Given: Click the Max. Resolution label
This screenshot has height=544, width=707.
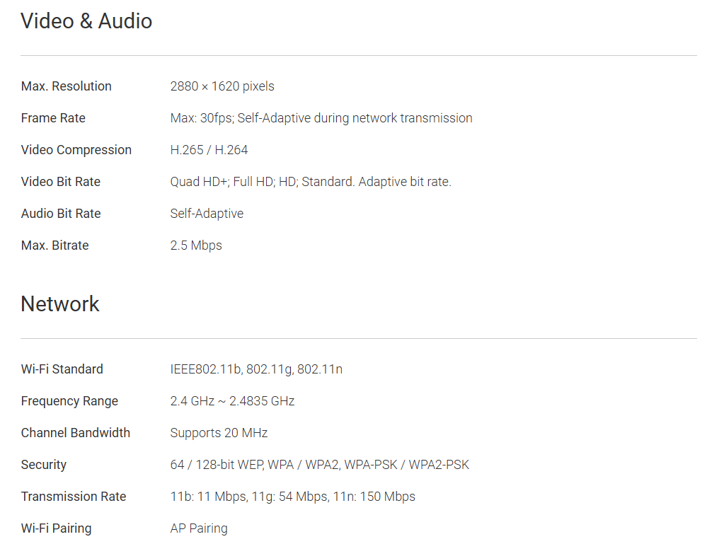Looking at the screenshot, I should (x=67, y=86).
